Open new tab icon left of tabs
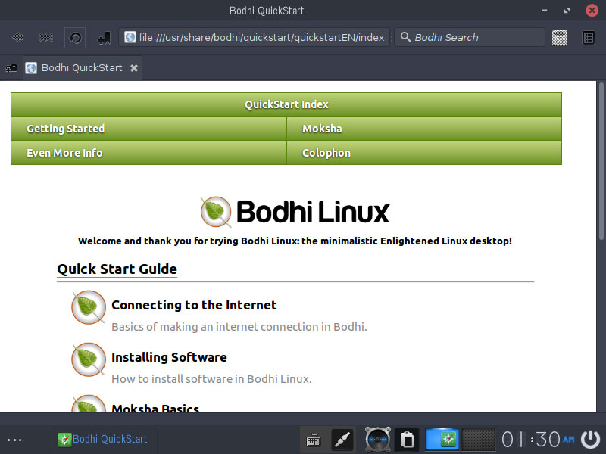 tap(11, 68)
